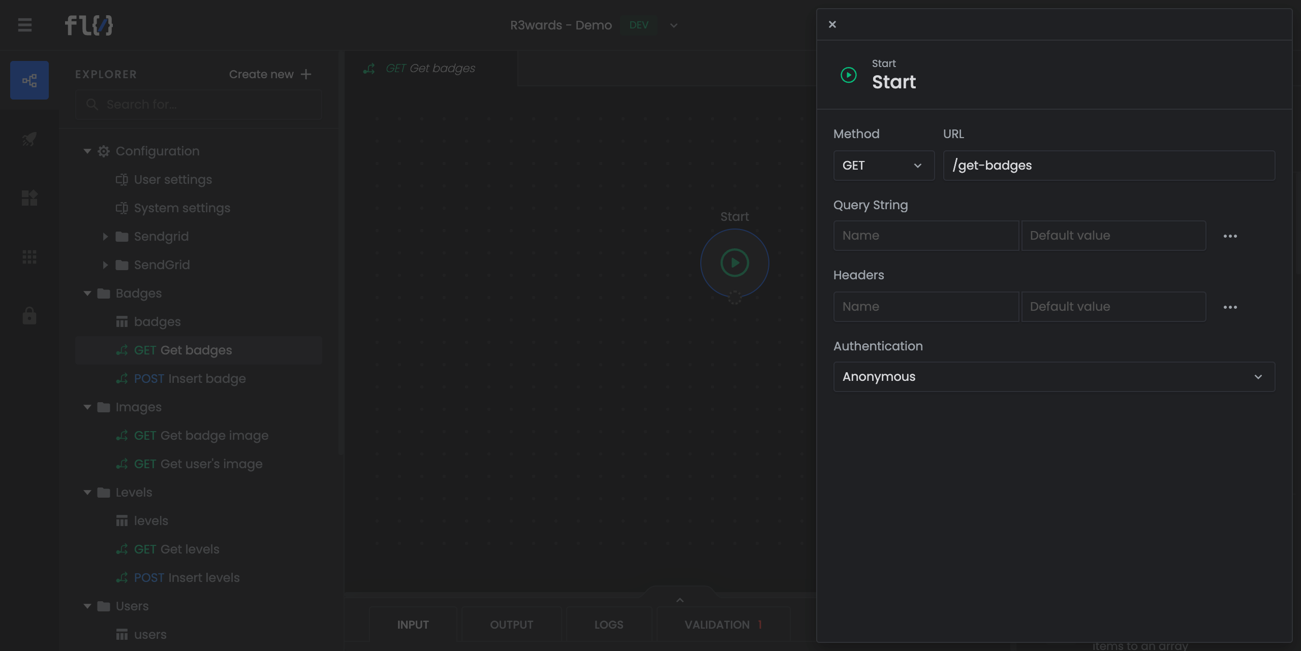The height and width of the screenshot is (651, 1301).
Task: Click the Query String Name field
Action: pyautogui.click(x=926, y=236)
